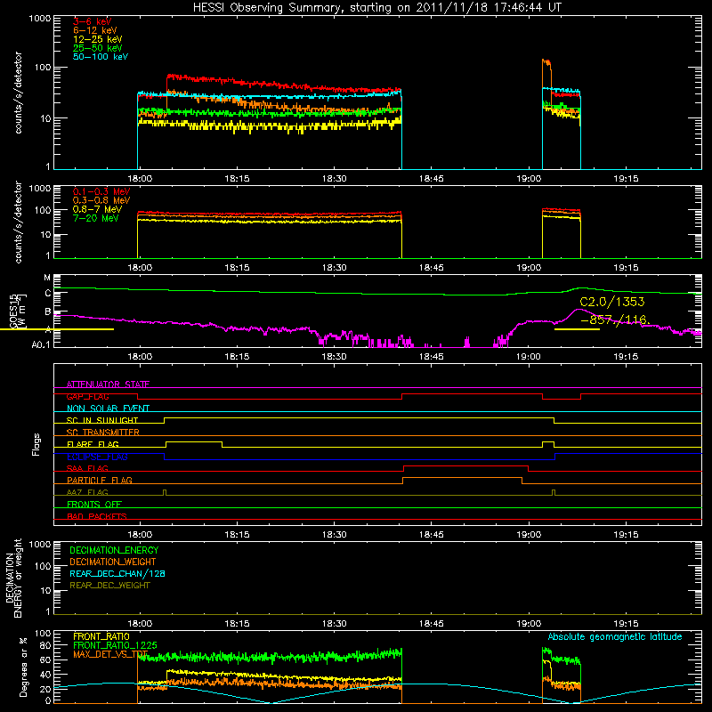Click the SC_TRANSMITTER flag label
The width and height of the screenshot is (712, 712).
[x=103, y=432]
